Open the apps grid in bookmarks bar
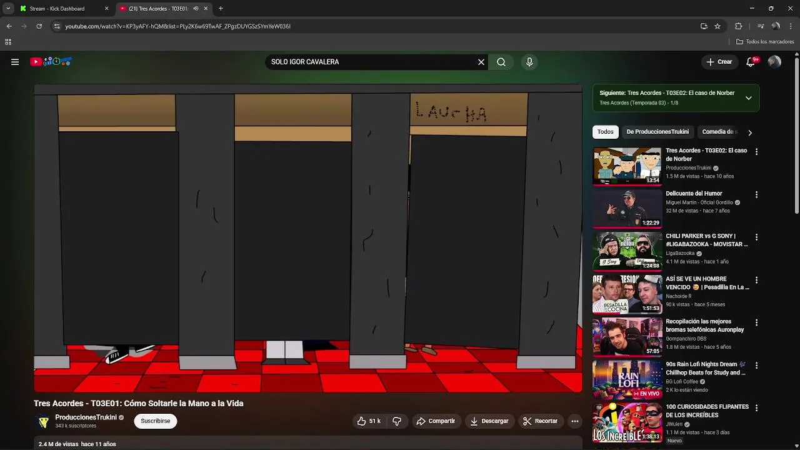Viewport: 800px width, 450px height. click(x=8, y=42)
